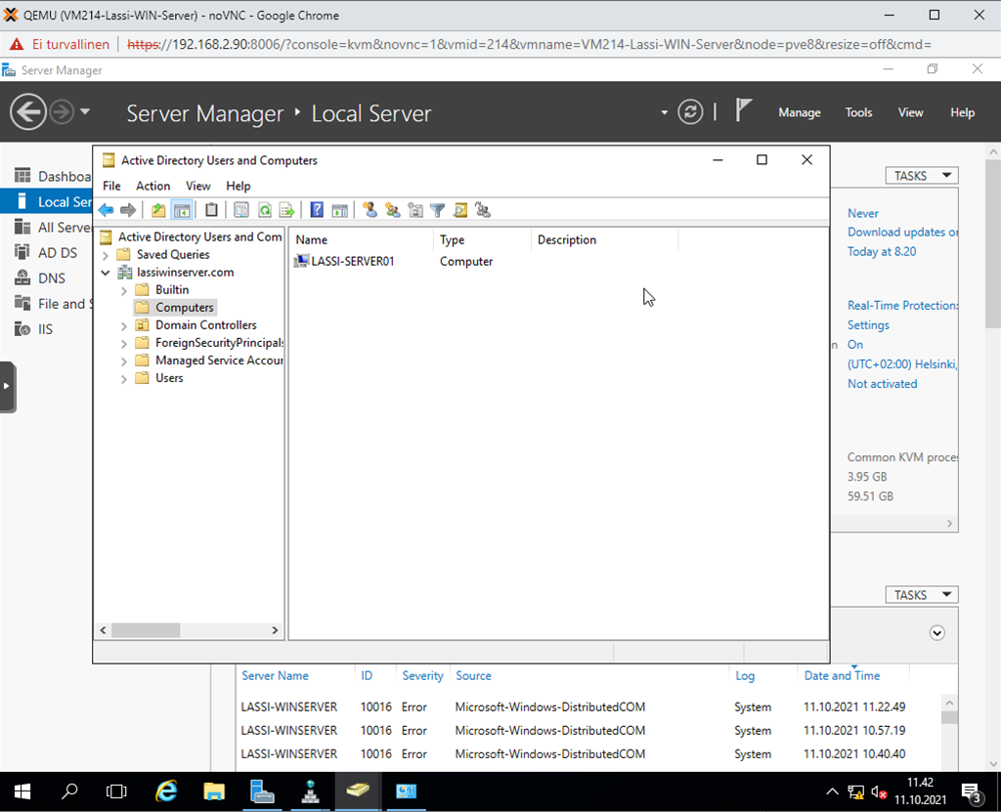
Task: Toggle Show/Hide Console Tree toolbar icon
Action: pos(182,210)
